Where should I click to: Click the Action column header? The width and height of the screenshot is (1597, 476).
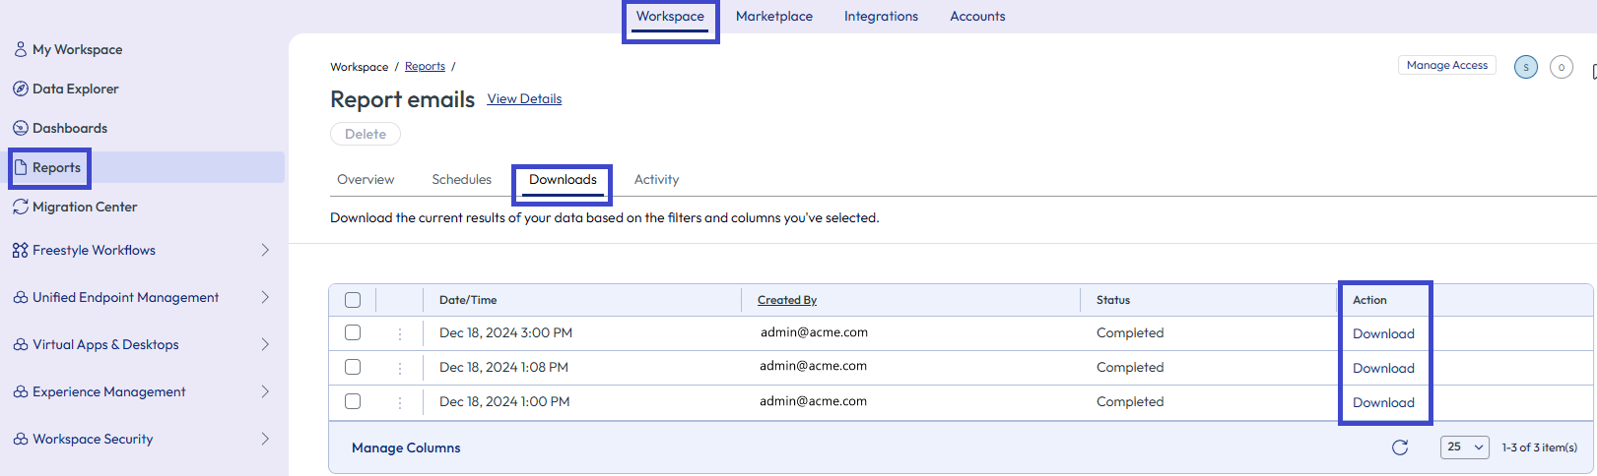pos(1369,301)
